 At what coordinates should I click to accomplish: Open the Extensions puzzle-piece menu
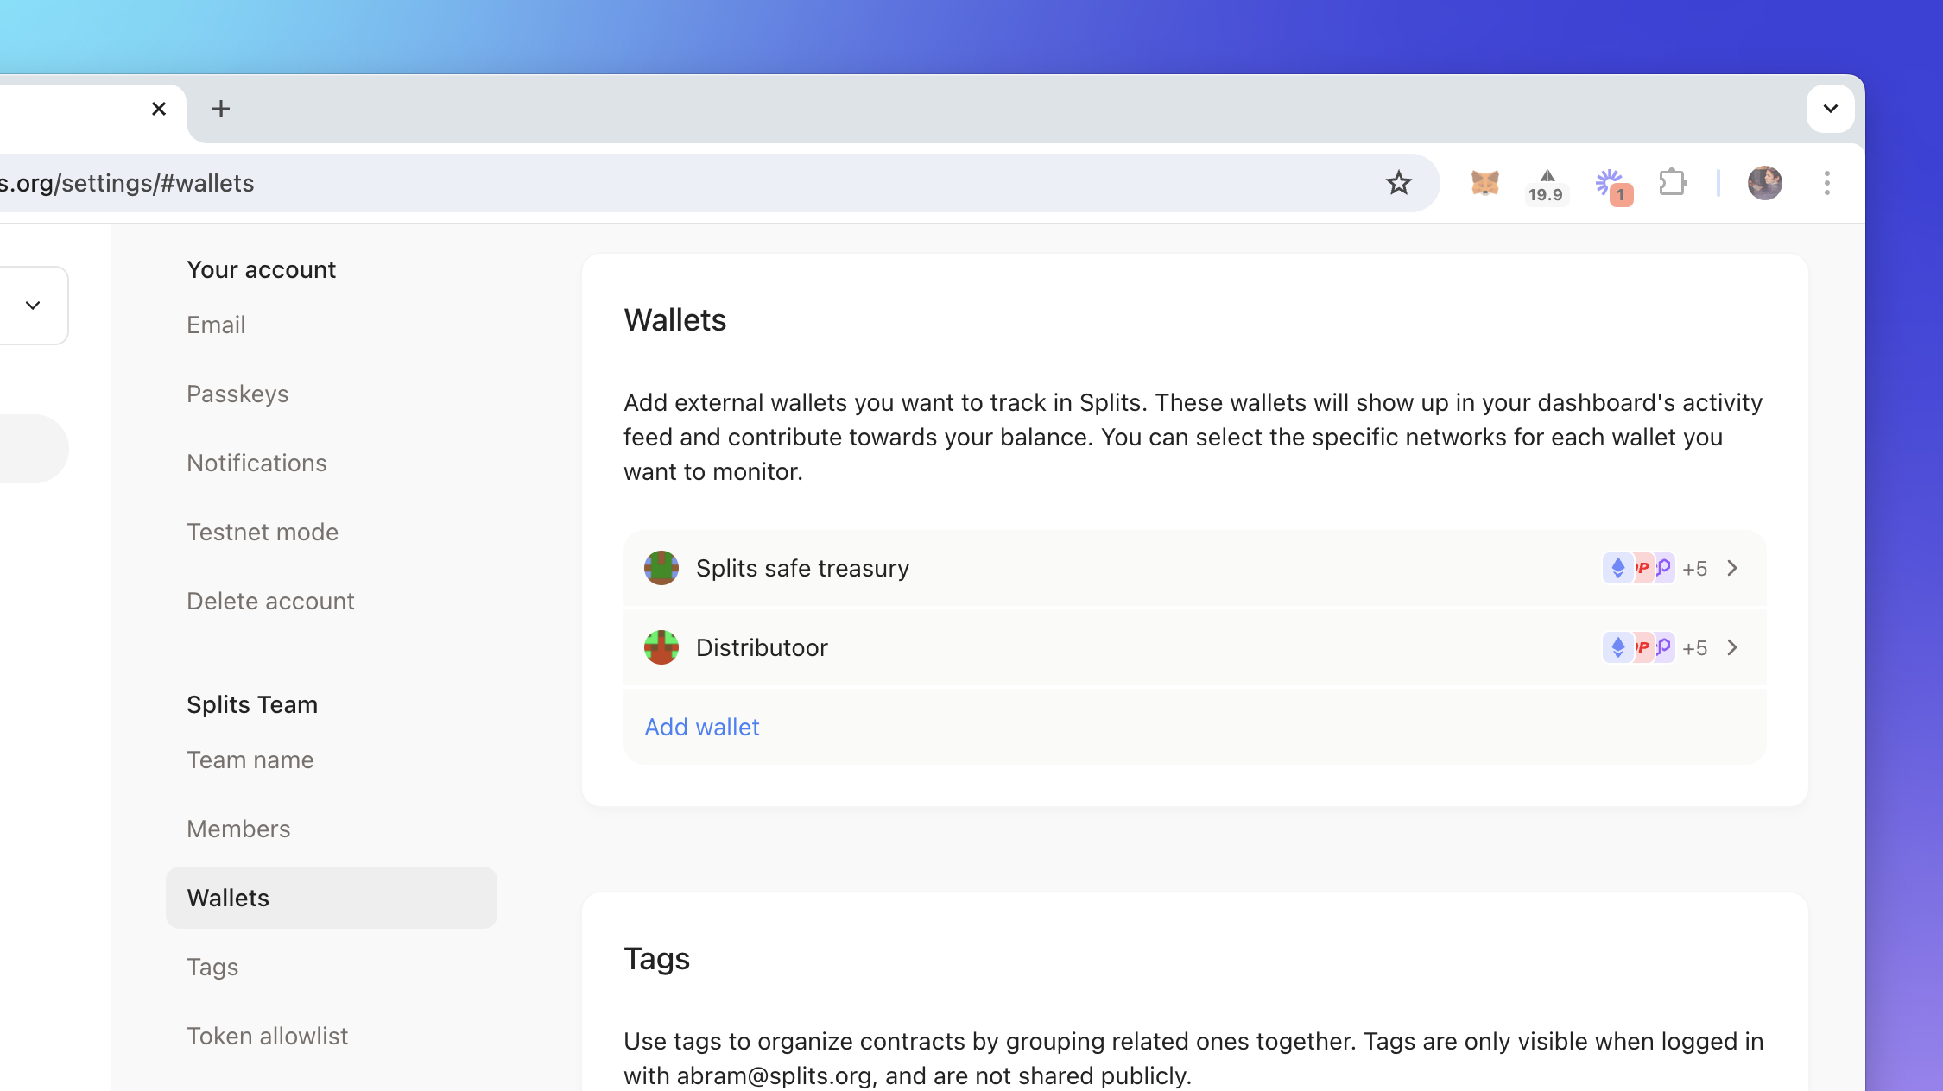(1673, 183)
